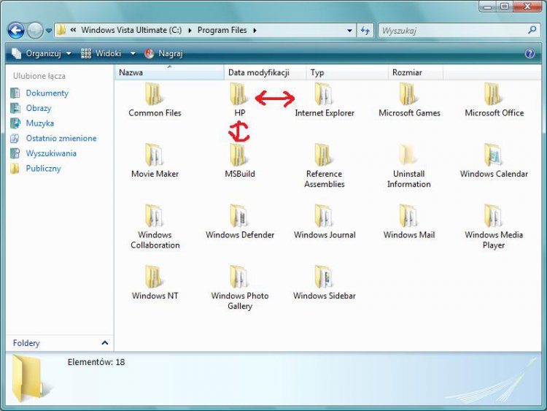
Task: Sort by the Nazwa column header
Action: coord(169,72)
